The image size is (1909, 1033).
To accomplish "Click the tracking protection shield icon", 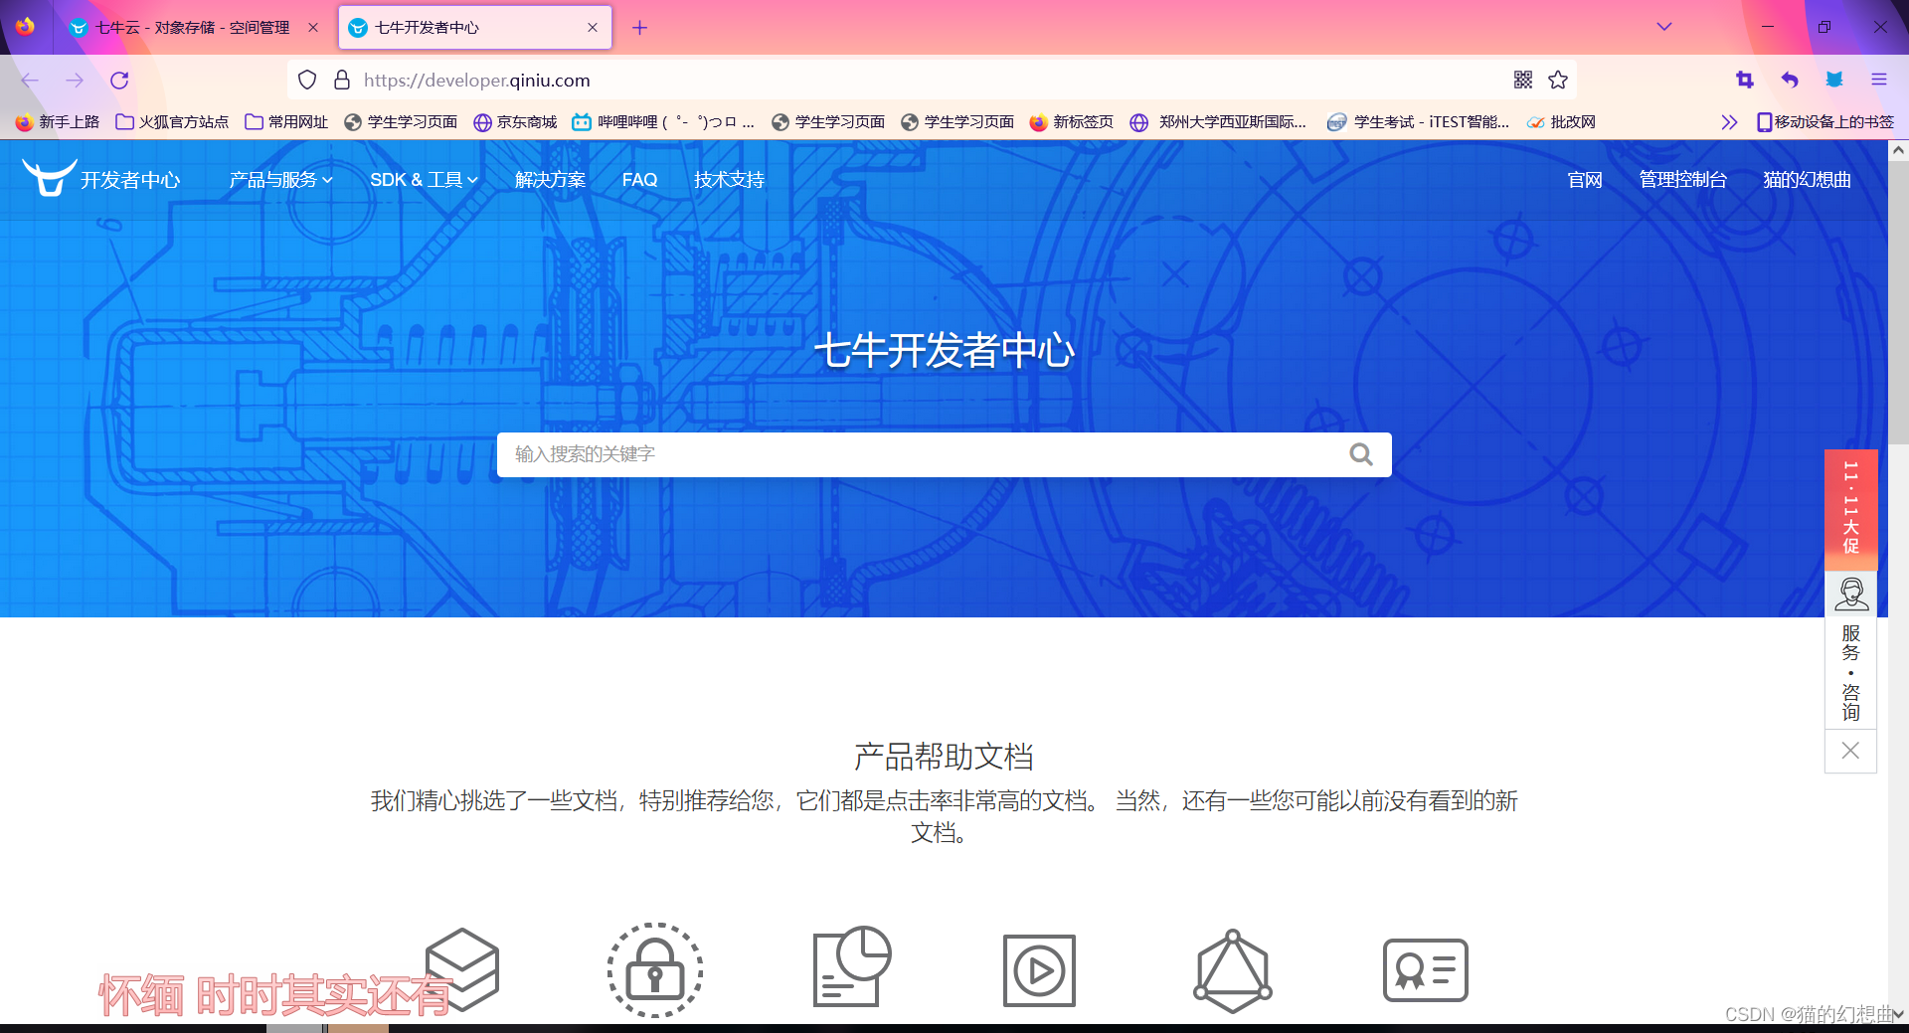I will coord(307,80).
